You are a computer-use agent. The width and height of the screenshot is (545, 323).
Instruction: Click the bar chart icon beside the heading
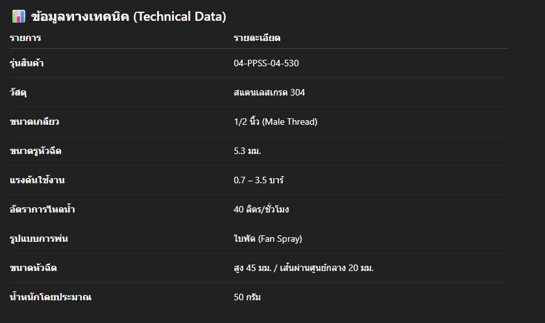pyautogui.click(x=18, y=17)
